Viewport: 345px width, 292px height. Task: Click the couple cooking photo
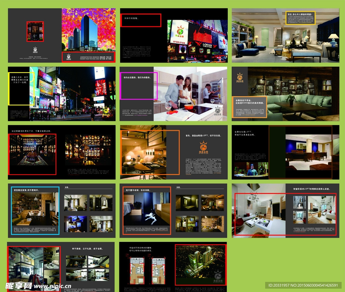point(179,91)
